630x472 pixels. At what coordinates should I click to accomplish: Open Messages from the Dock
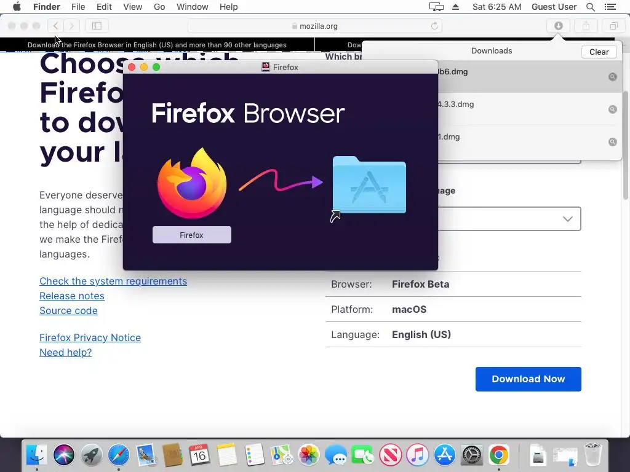point(336,455)
